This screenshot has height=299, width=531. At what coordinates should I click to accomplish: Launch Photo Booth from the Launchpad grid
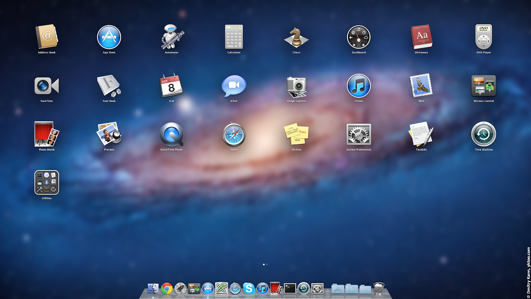[x=46, y=134]
